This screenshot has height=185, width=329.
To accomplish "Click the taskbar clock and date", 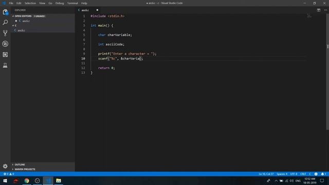I will pyautogui.click(x=309, y=180).
